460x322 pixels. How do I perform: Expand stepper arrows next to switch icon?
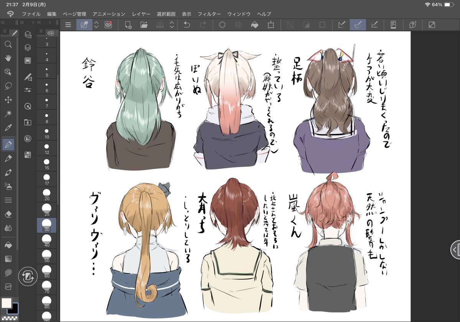click(x=96, y=25)
